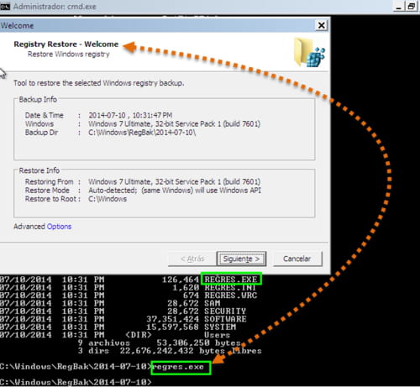Click the Registry Restore - Welcome heading

coord(66,44)
